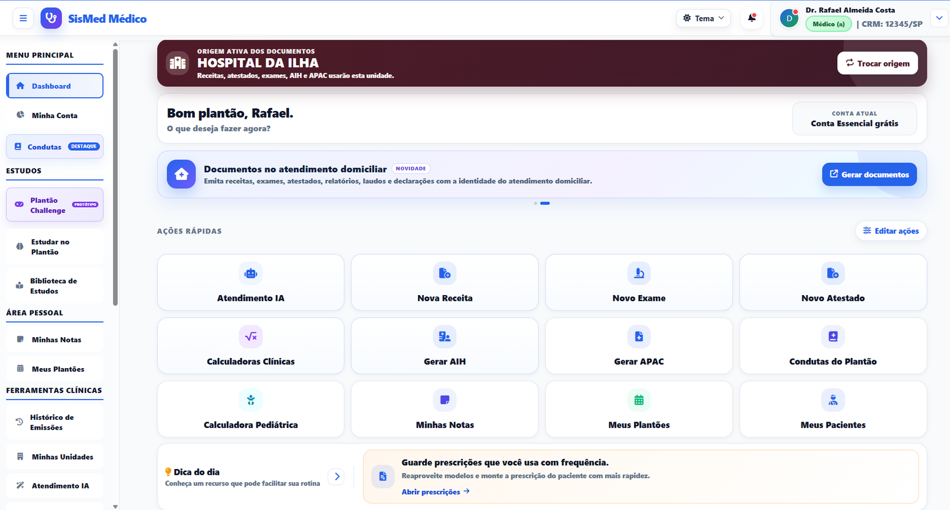Click the gamepad icon of Plantão Challenge

20,204
